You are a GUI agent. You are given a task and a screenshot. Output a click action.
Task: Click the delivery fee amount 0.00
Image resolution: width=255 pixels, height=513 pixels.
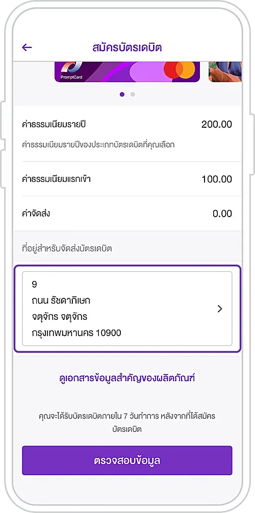point(222,214)
